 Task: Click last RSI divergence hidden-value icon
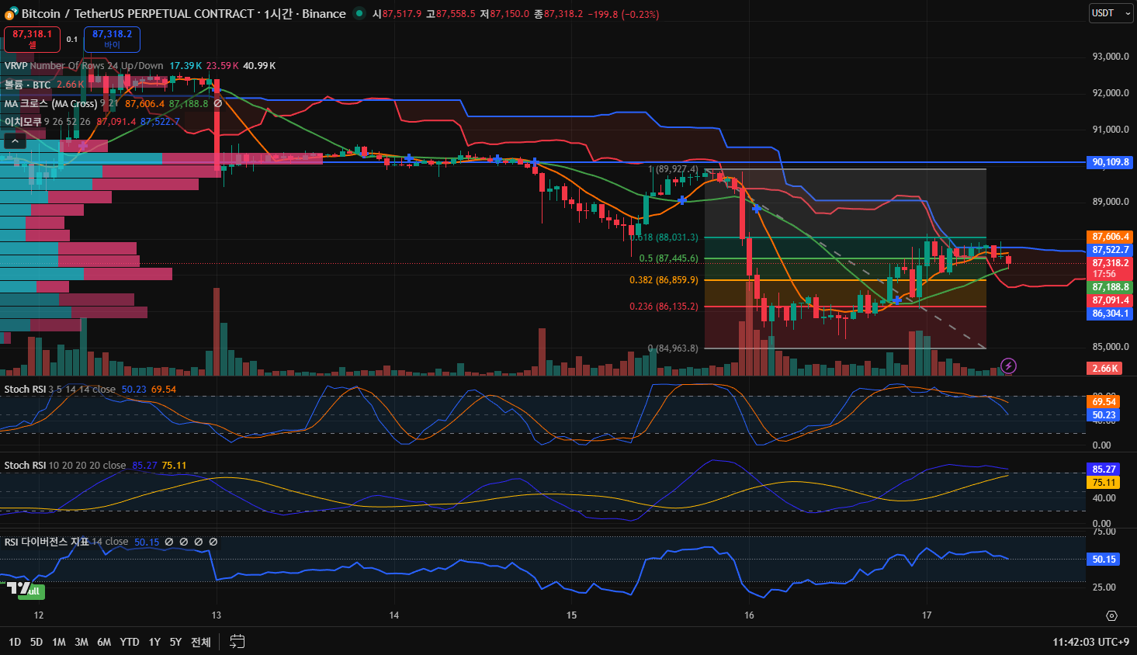[x=213, y=542]
